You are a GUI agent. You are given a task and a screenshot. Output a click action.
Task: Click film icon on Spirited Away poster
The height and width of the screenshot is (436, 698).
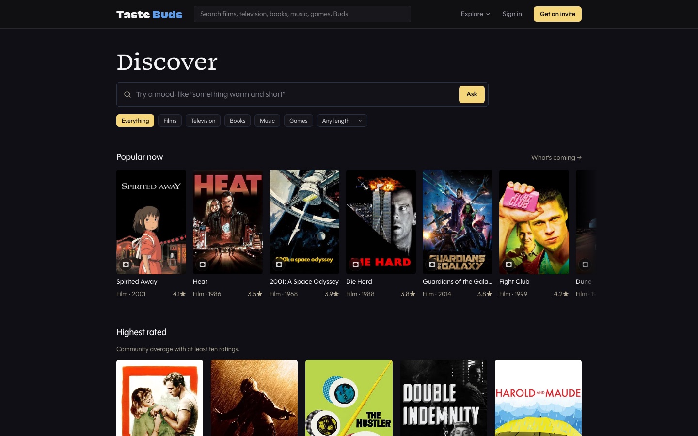[x=126, y=265]
